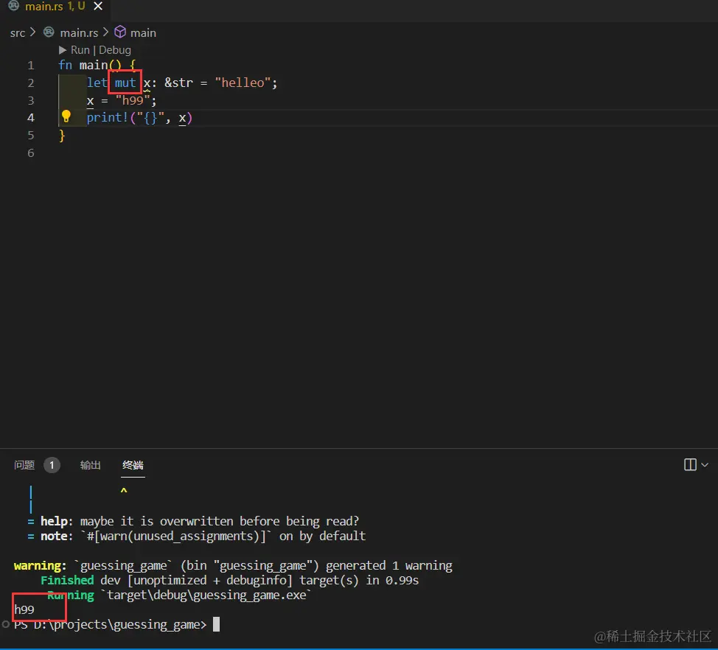The height and width of the screenshot is (650, 718).
Task: Click the guessing_game.exe path in terminal
Action: point(206,595)
